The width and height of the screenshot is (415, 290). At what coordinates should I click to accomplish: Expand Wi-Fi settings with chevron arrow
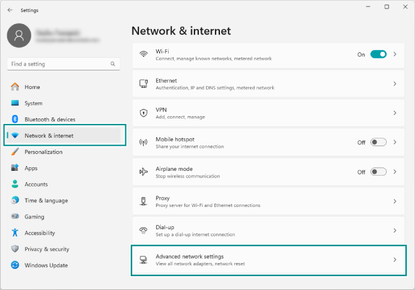395,54
